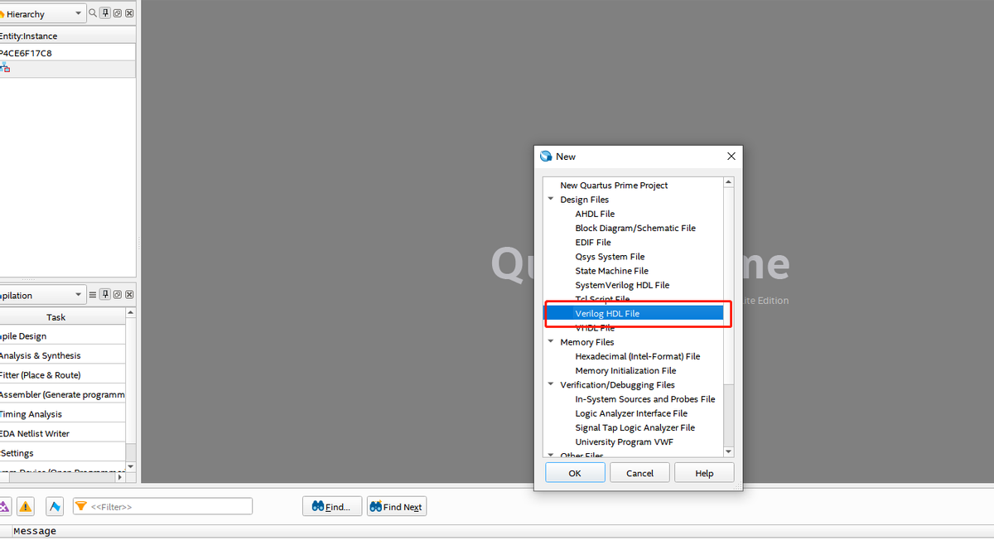Select Assembler (Generate programming files) task
994x550 pixels.
point(63,394)
